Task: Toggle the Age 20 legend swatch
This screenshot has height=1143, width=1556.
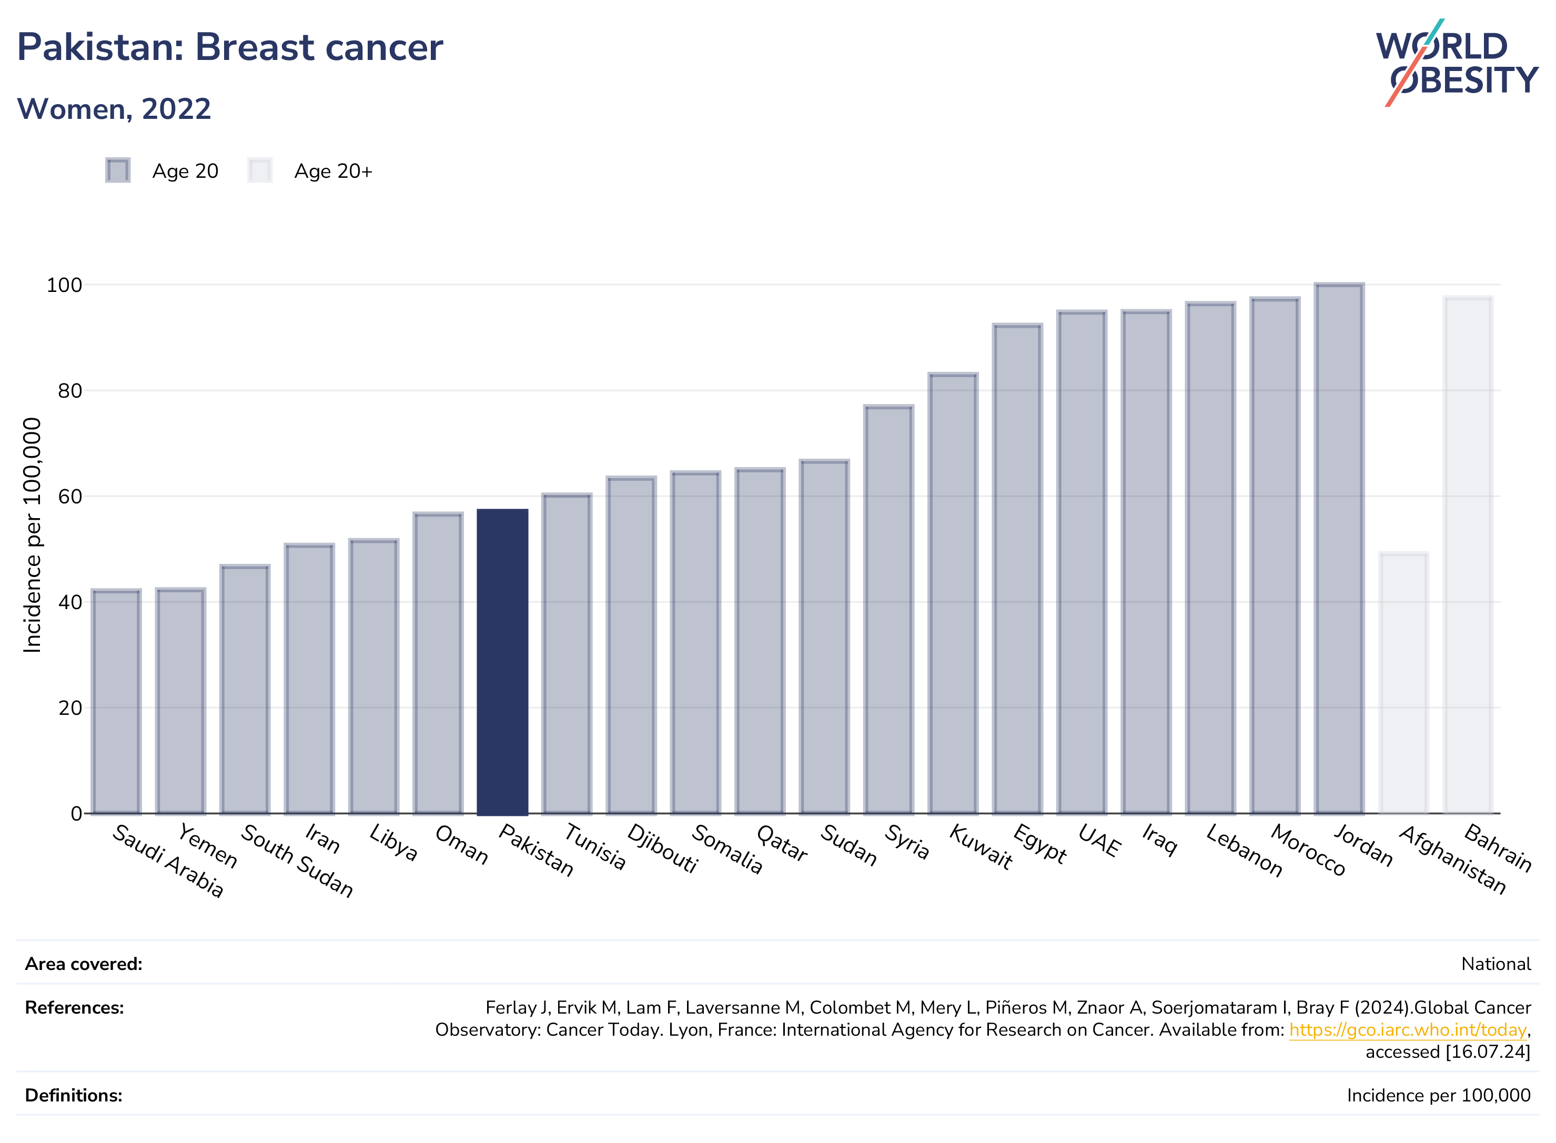Action: (118, 170)
